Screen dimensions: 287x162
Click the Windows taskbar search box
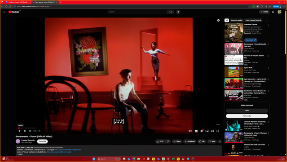click(109, 159)
